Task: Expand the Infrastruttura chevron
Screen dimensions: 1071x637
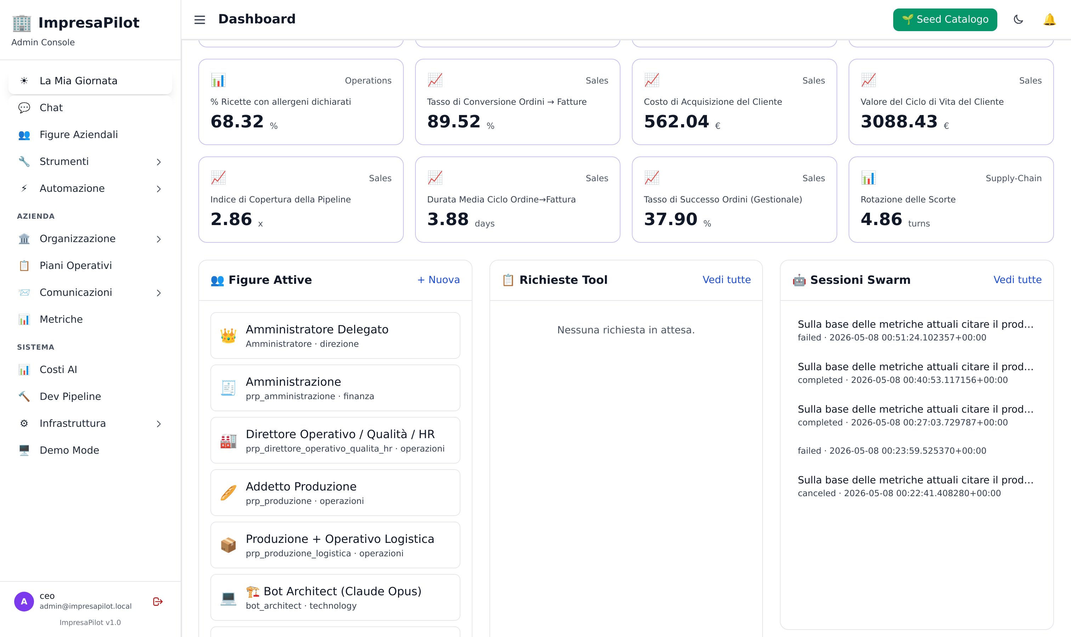Action: click(159, 424)
